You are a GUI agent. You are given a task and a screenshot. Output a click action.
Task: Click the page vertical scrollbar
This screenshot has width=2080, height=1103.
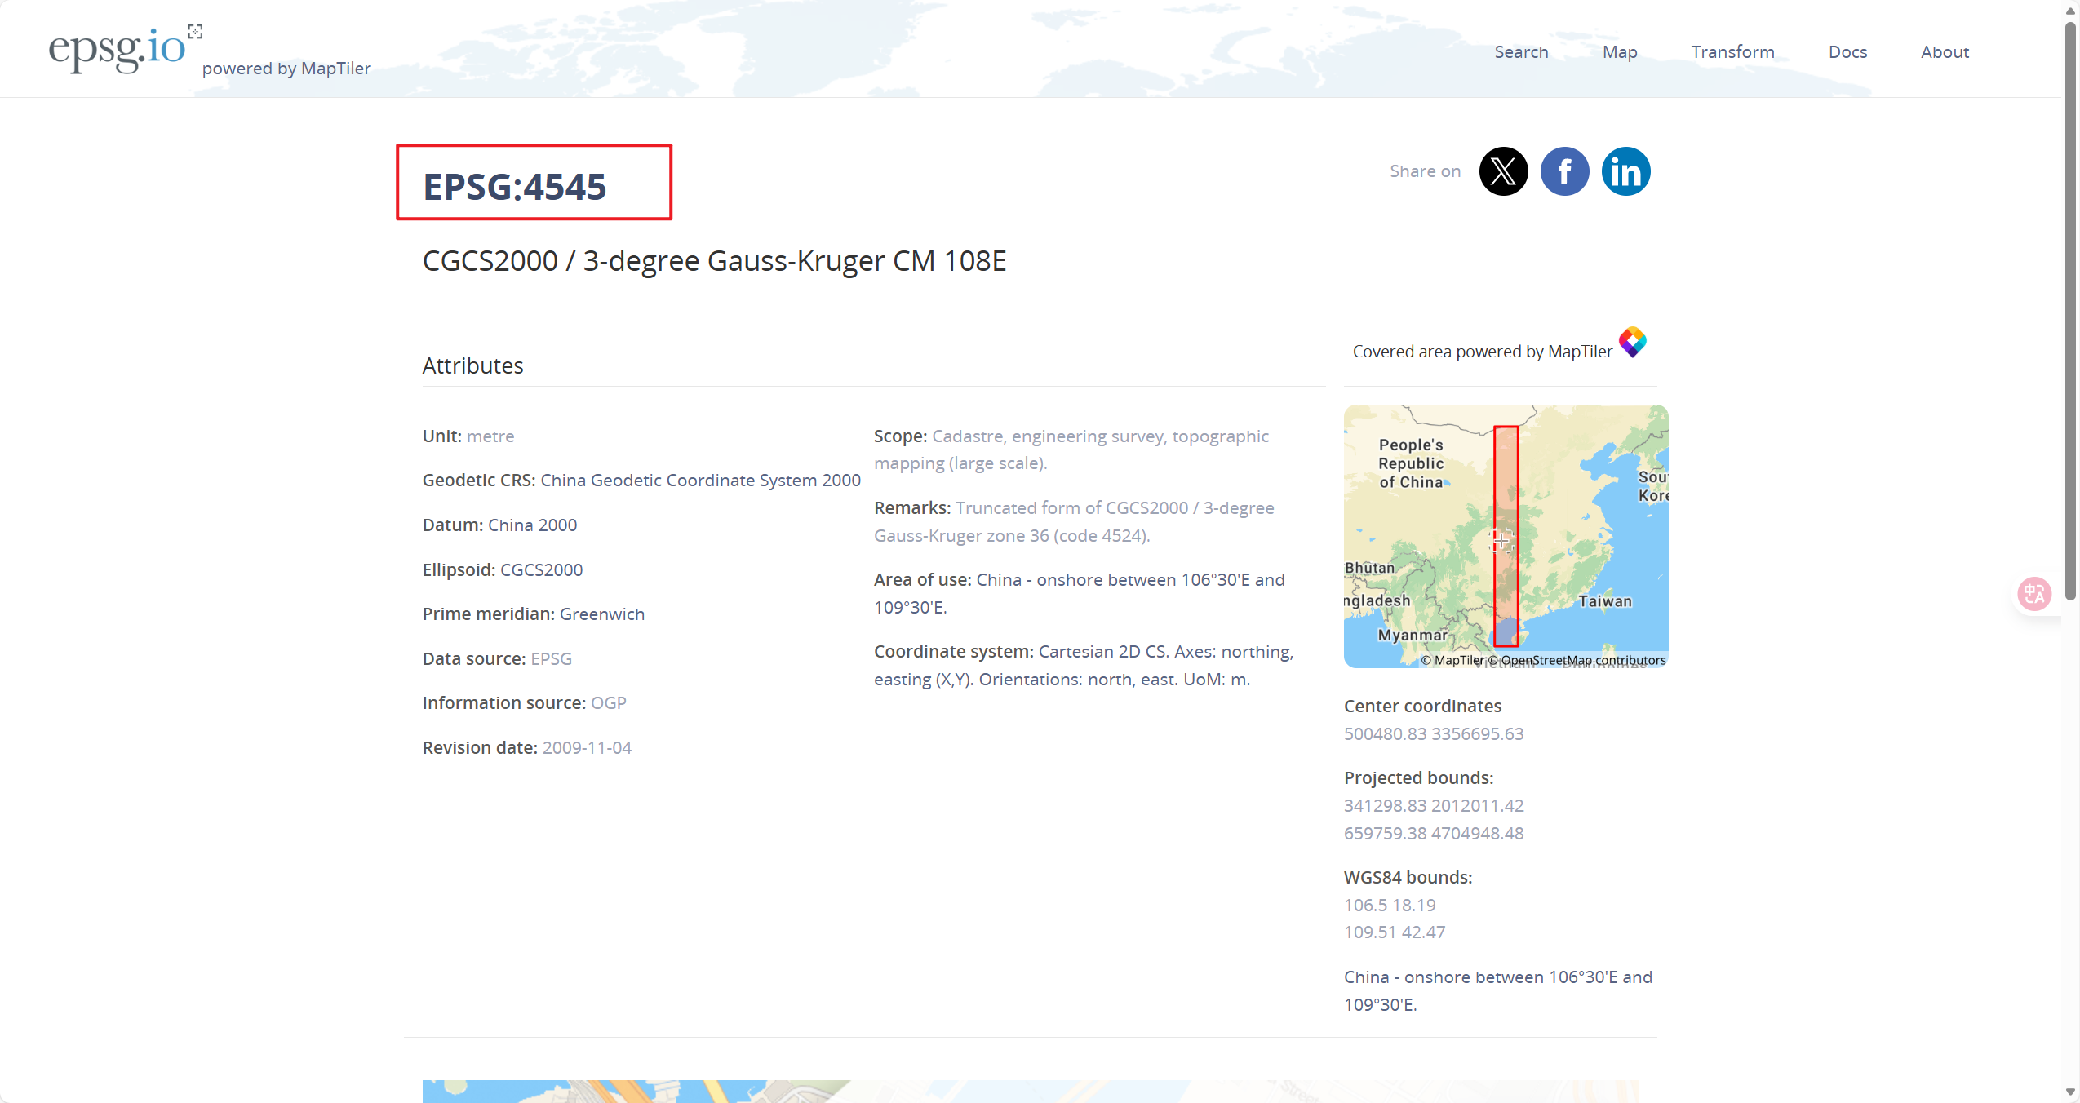[2070, 310]
